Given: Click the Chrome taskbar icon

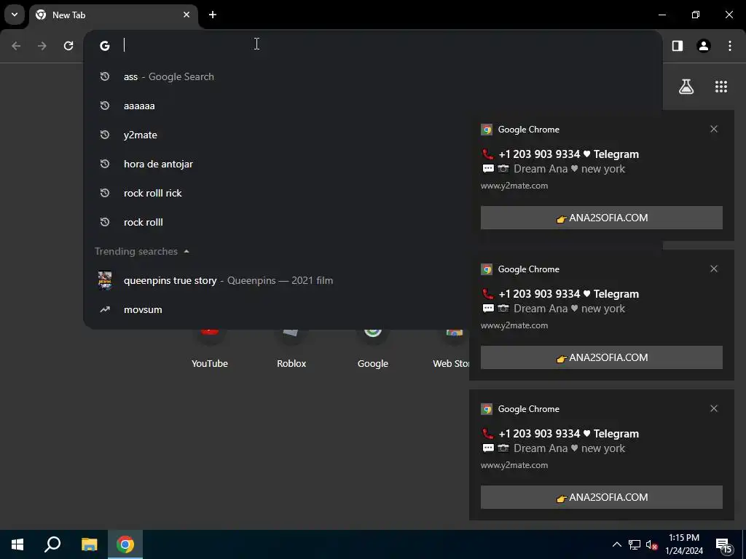Looking at the screenshot, I should pyautogui.click(x=125, y=544).
